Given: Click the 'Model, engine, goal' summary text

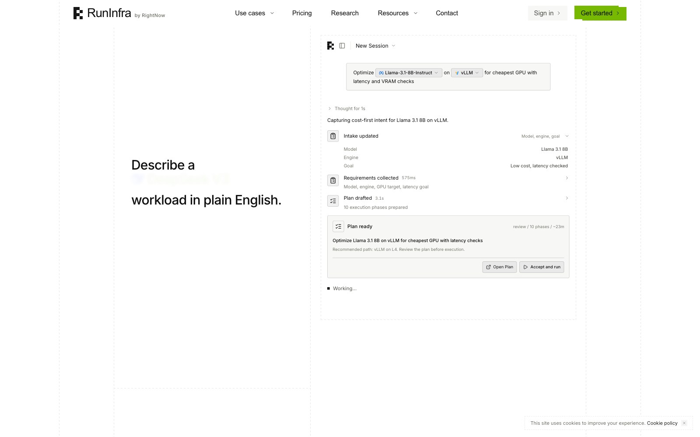Looking at the screenshot, I should tap(540, 136).
